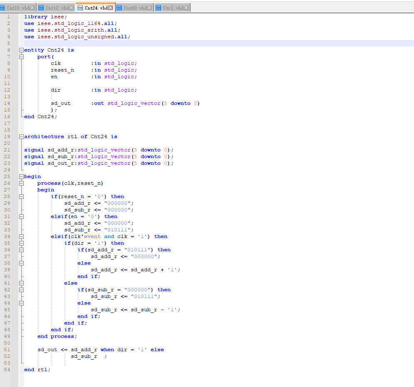Click 'clk' port name on line 8
The width and height of the screenshot is (414, 387).
click(x=56, y=63)
